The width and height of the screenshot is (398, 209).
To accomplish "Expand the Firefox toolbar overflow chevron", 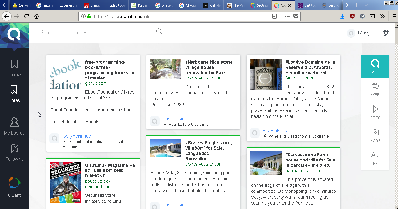I will click(382, 16).
